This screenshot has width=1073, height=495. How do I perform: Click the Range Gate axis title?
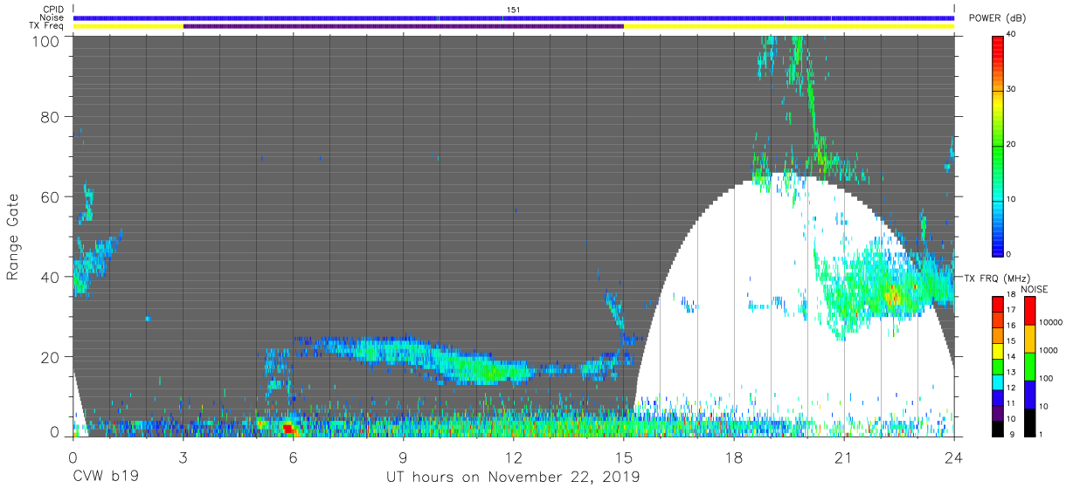(x=13, y=237)
